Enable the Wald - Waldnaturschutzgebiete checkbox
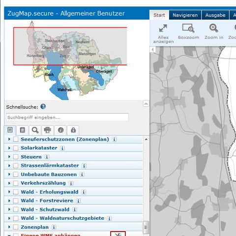Viewport: 236px width, 236px height. [x=16, y=218]
